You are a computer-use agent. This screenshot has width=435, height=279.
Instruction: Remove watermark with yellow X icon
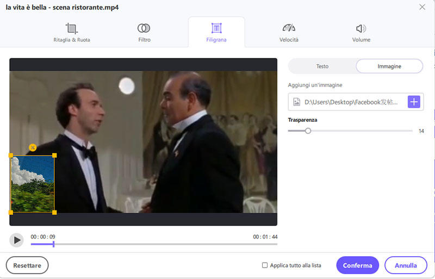pos(33,147)
